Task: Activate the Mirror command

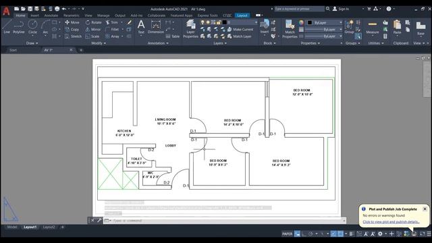Action: click(x=93, y=29)
